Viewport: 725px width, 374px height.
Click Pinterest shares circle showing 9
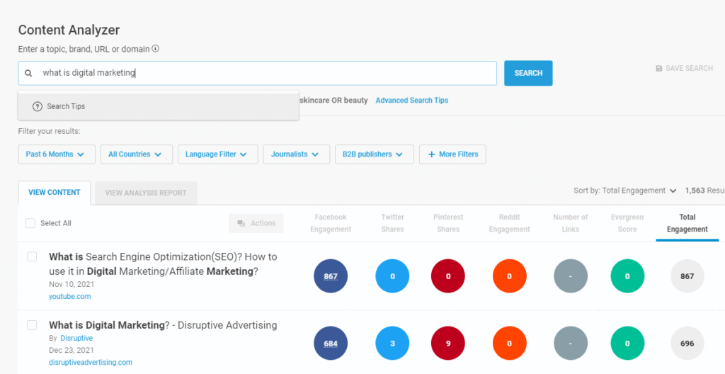pyautogui.click(x=448, y=344)
